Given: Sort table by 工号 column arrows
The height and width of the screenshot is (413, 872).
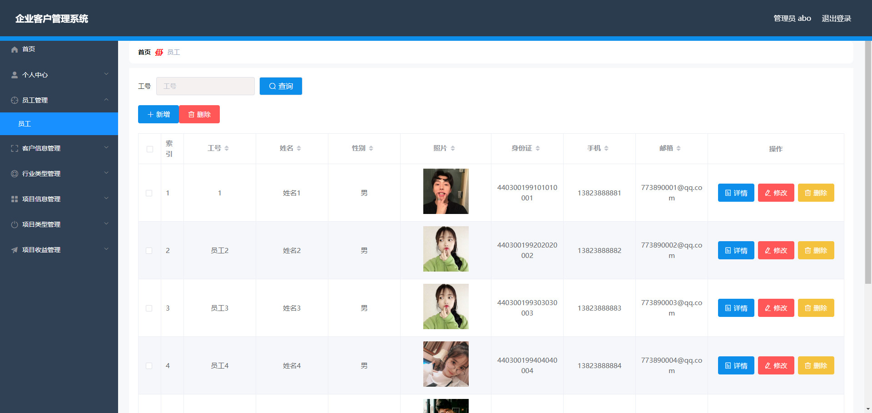Looking at the screenshot, I should click(227, 148).
